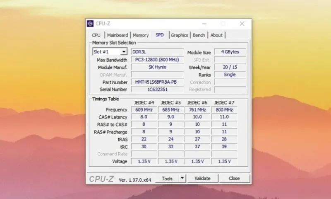Image resolution: width=331 pixels, height=199 pixels.
Task: Click CAS# Latency value 11.0
Action: click(224, 117)
